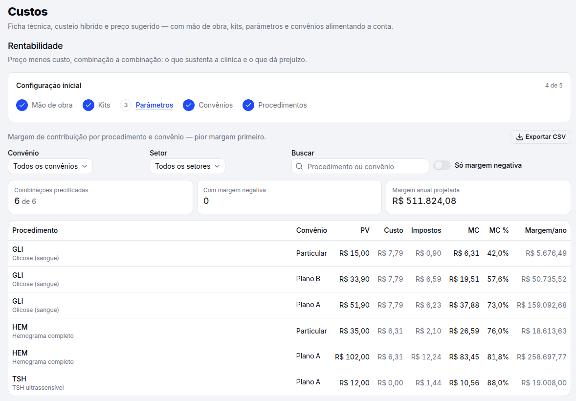Select the TSH ultrassensível row
Screen dimensions: 576x401
[289, 382]
